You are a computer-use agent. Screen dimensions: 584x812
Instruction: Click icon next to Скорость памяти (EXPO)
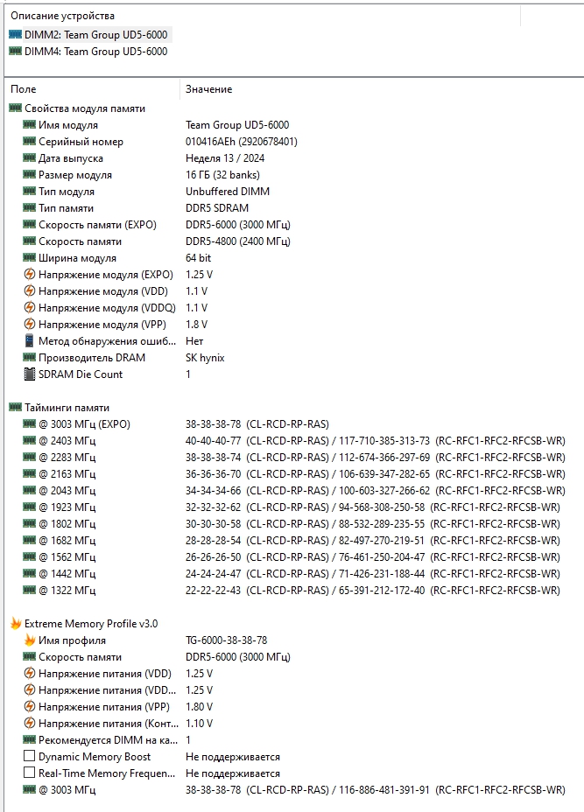point(30,224)
